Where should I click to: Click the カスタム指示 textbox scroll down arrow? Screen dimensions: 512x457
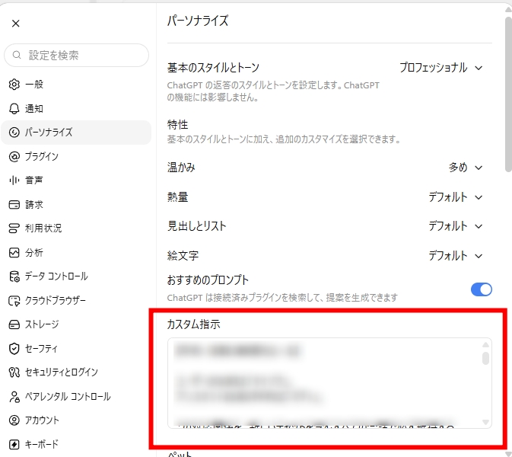[485, 422]
